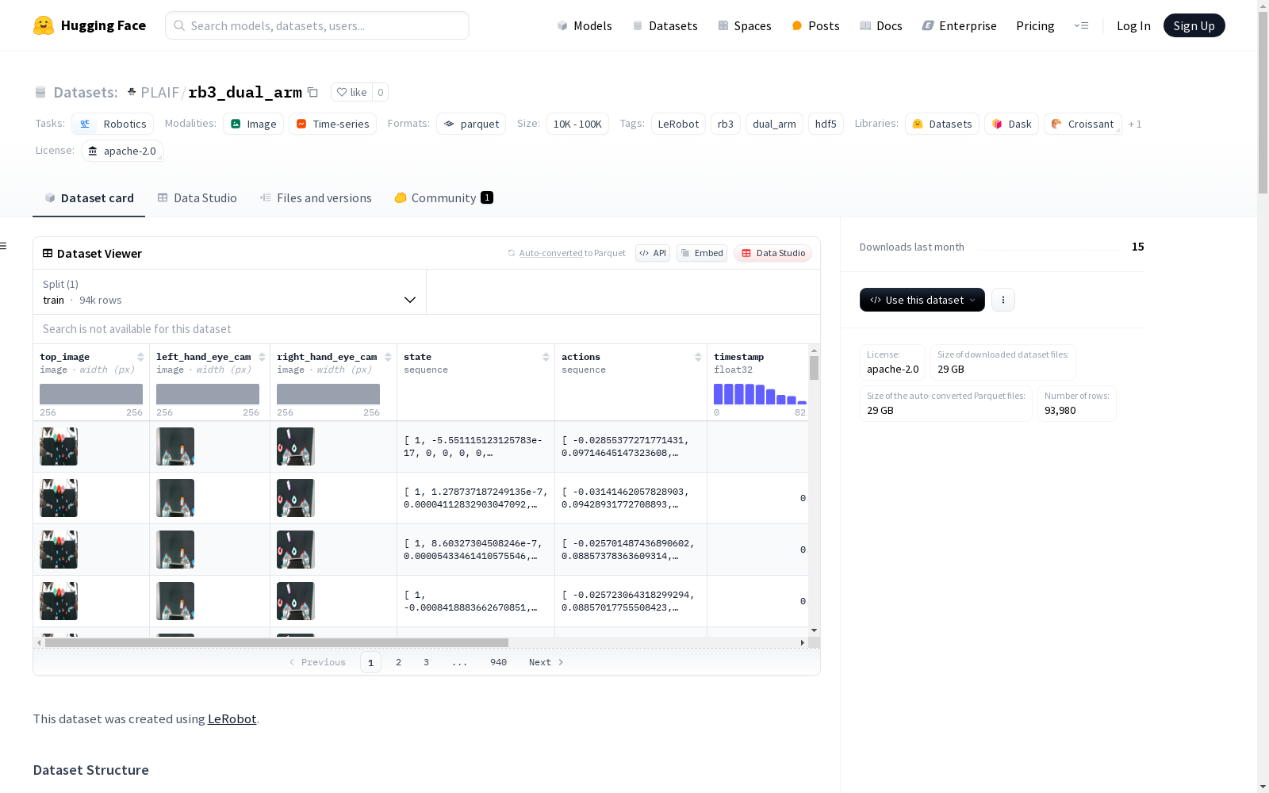Screen dimensions: 1269x793
Task: Like the rb3_dual_arm dataset
Action: tap(351, 92)
